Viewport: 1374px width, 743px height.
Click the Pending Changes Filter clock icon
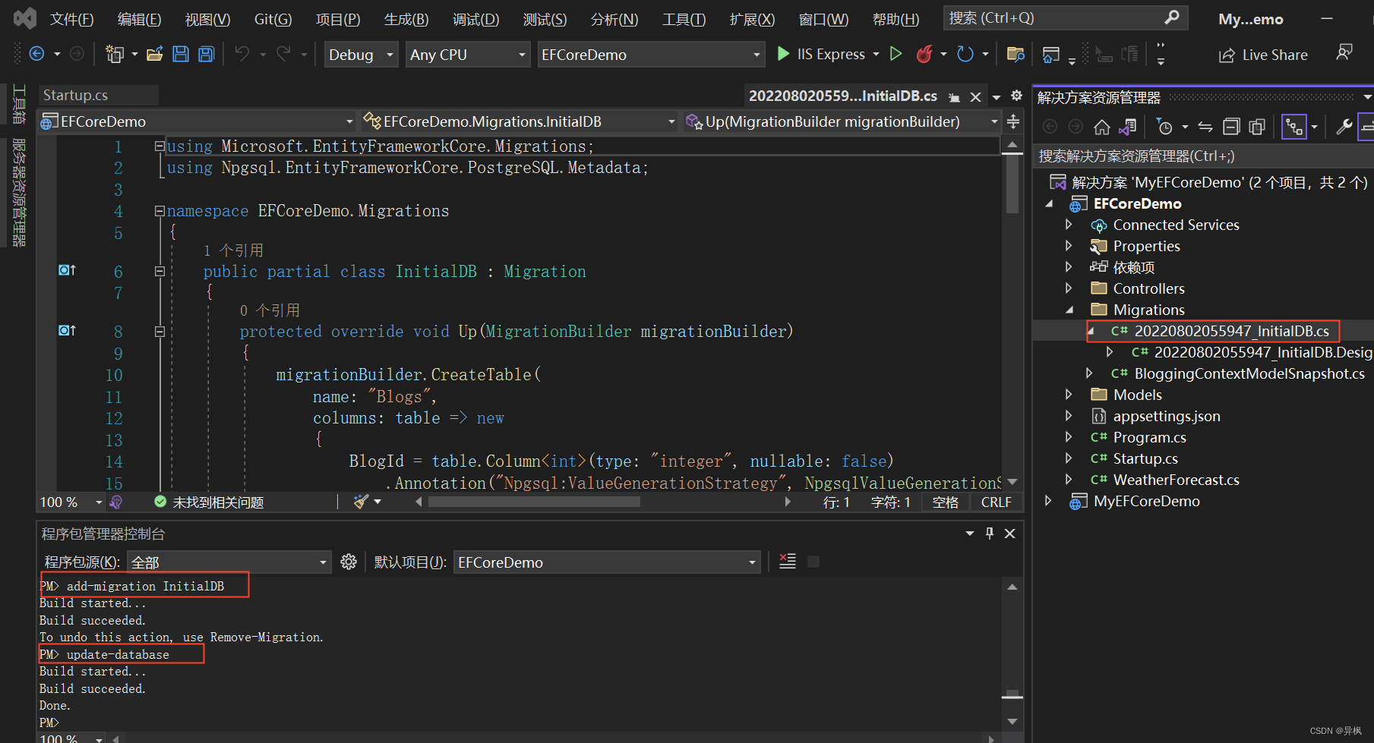[1164, 127]
